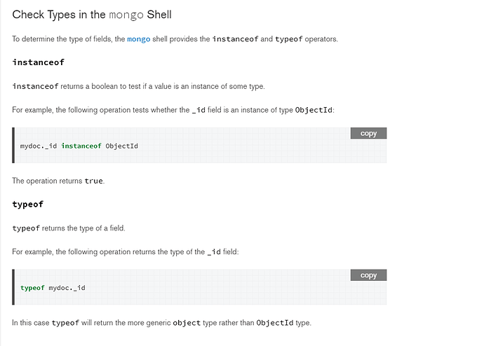Screen dimensions: 484x346
Task: Copy the instanceof code example
Action: [x=368, y=133]
